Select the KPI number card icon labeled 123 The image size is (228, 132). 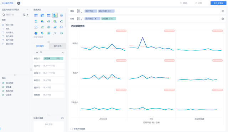tap(61, 15)
